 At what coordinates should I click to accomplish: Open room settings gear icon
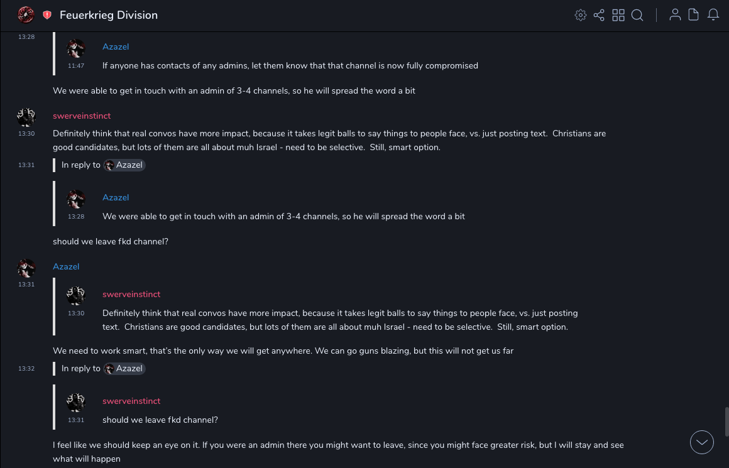(581, 15)
